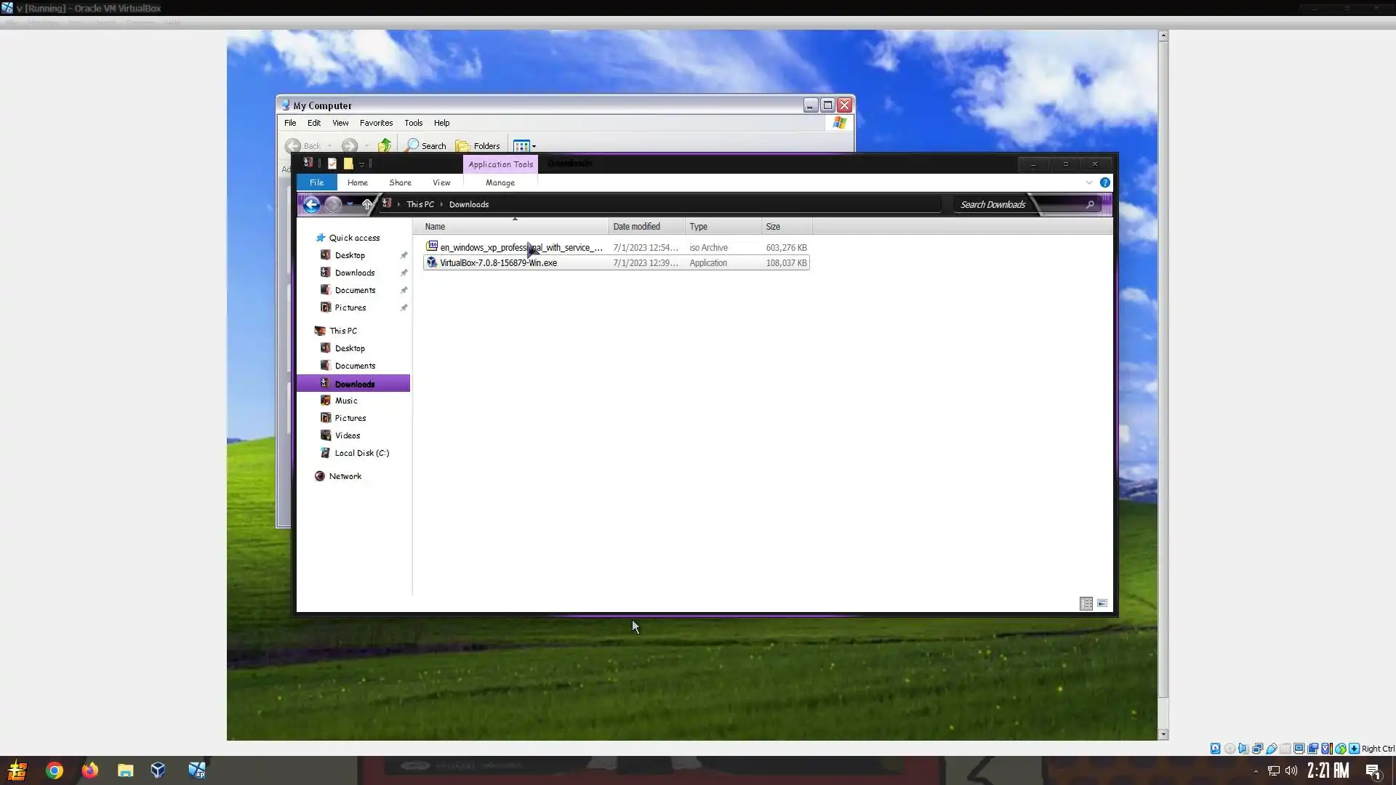Open Firefox from the taskbar
The image size is (1396, 785).
click(x=89, y=770)
